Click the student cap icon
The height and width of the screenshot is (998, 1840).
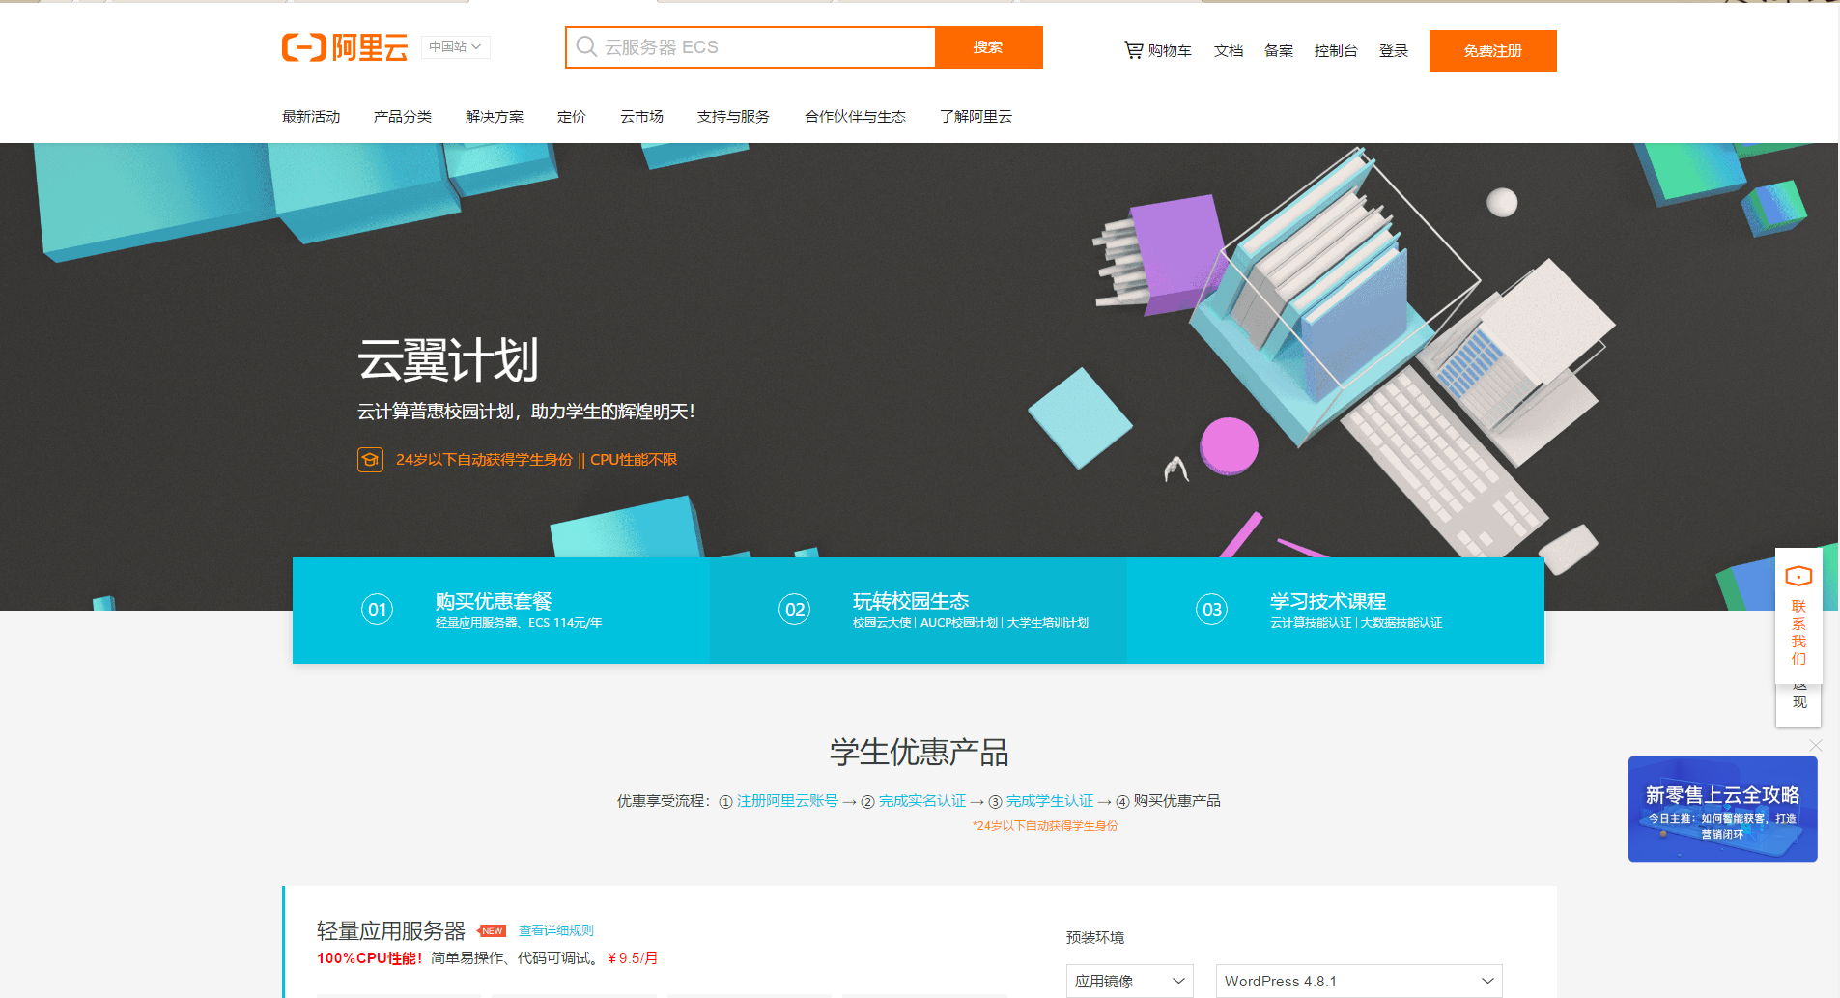(370, 460)
